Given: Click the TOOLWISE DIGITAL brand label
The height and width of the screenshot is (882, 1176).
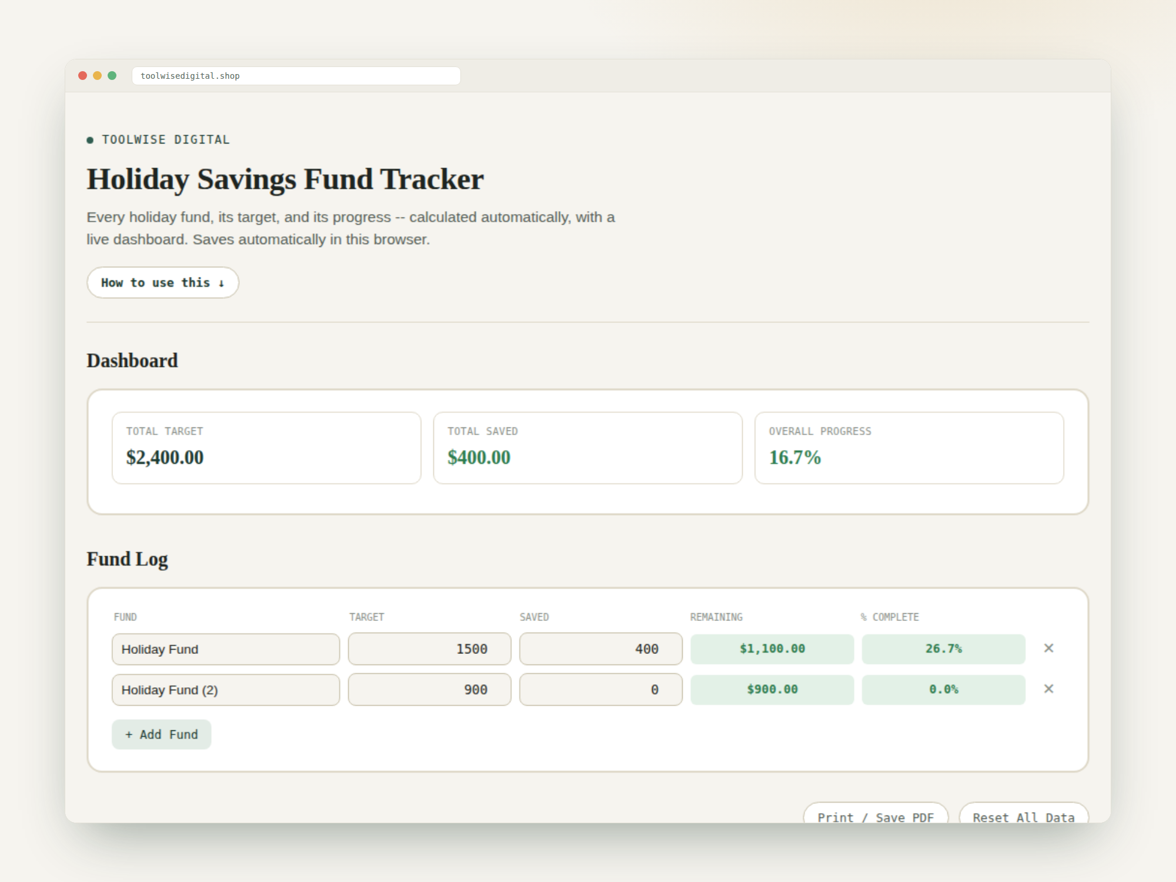Looking at the screenshot, I should (x=165, y=140).
